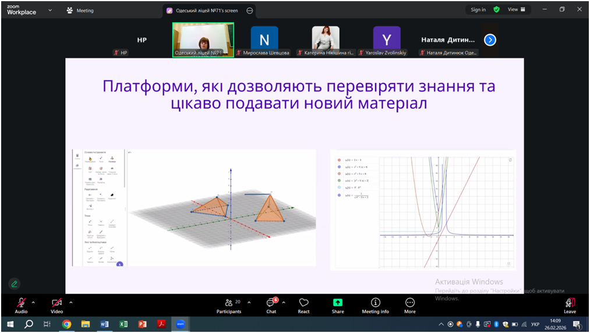Image resolution: width=590 pixels, height=333 pixels.
Task: Open Meeting info
Action: click(x=375, y=305)
